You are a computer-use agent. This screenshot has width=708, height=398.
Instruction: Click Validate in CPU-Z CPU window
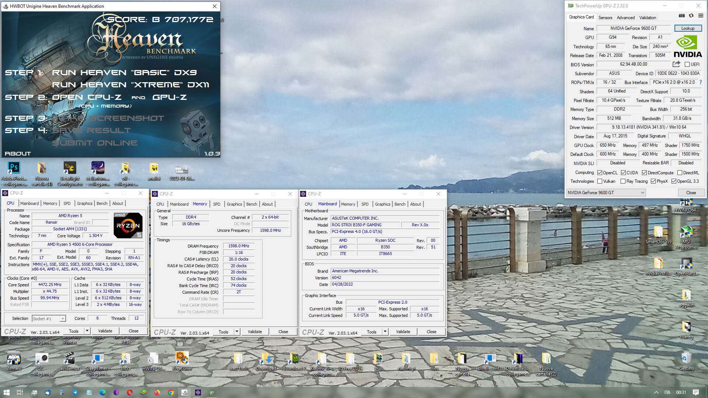click(105, 331)
